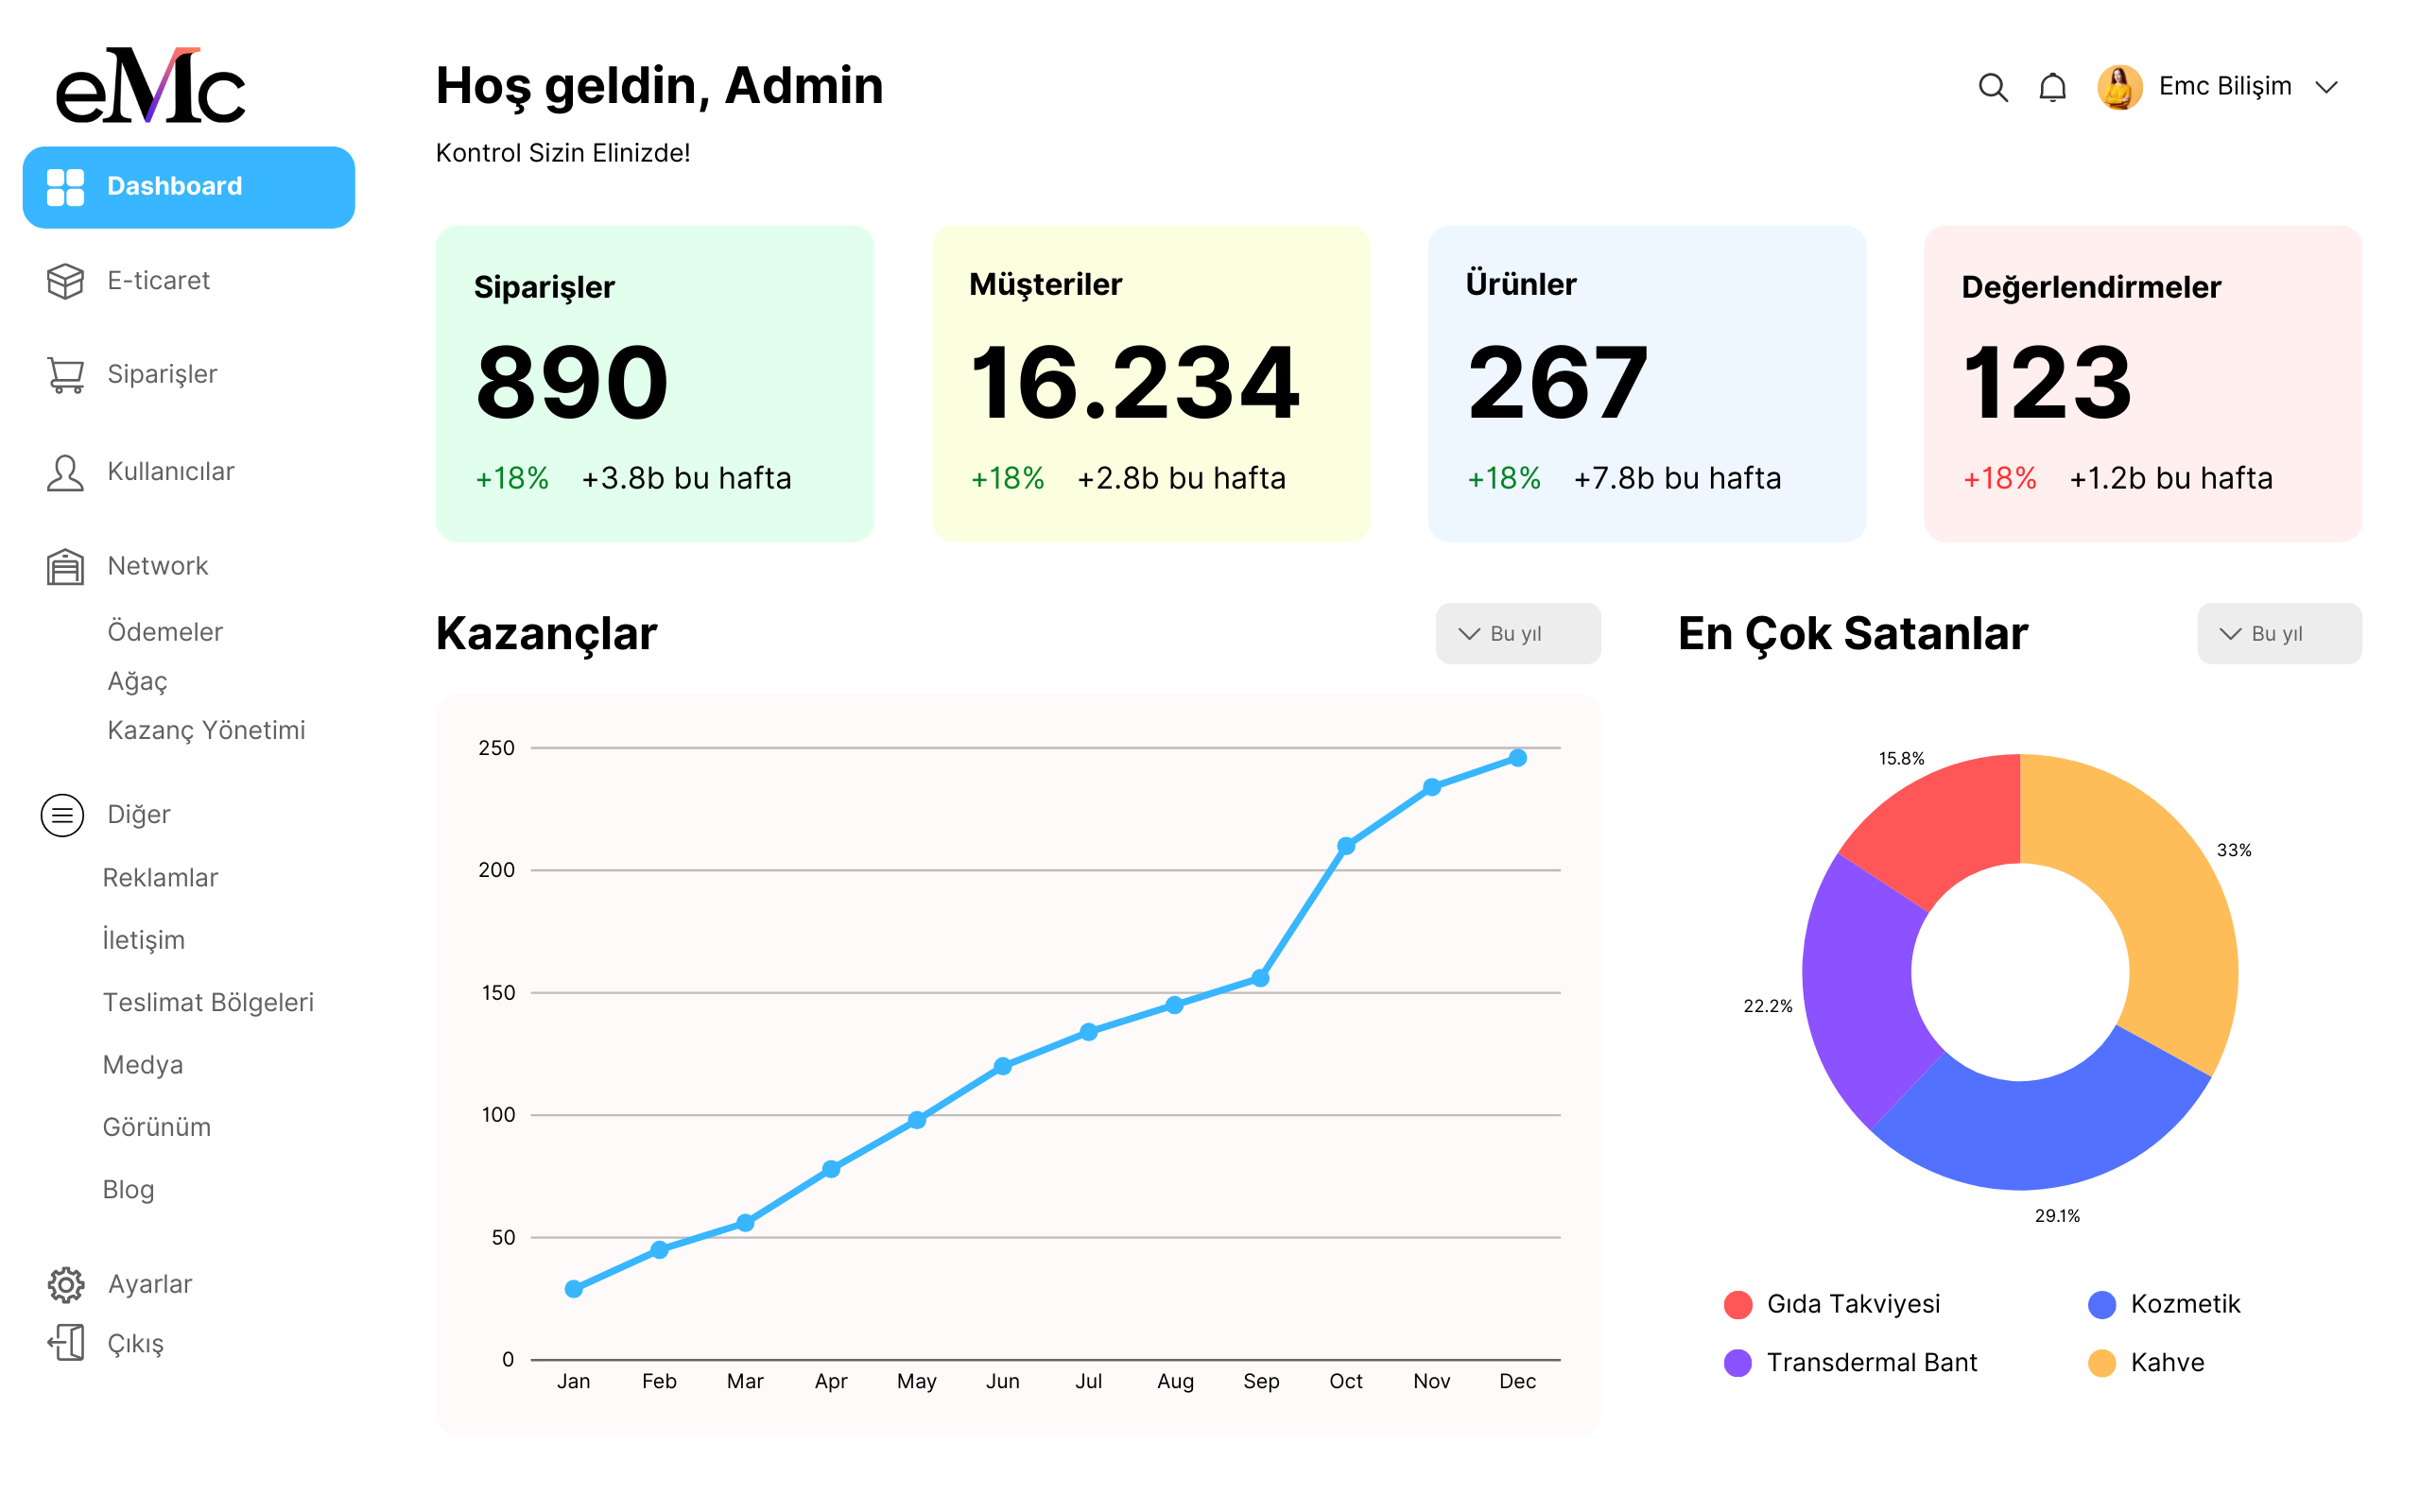Open İletişim page

click(x=144, y=941)
